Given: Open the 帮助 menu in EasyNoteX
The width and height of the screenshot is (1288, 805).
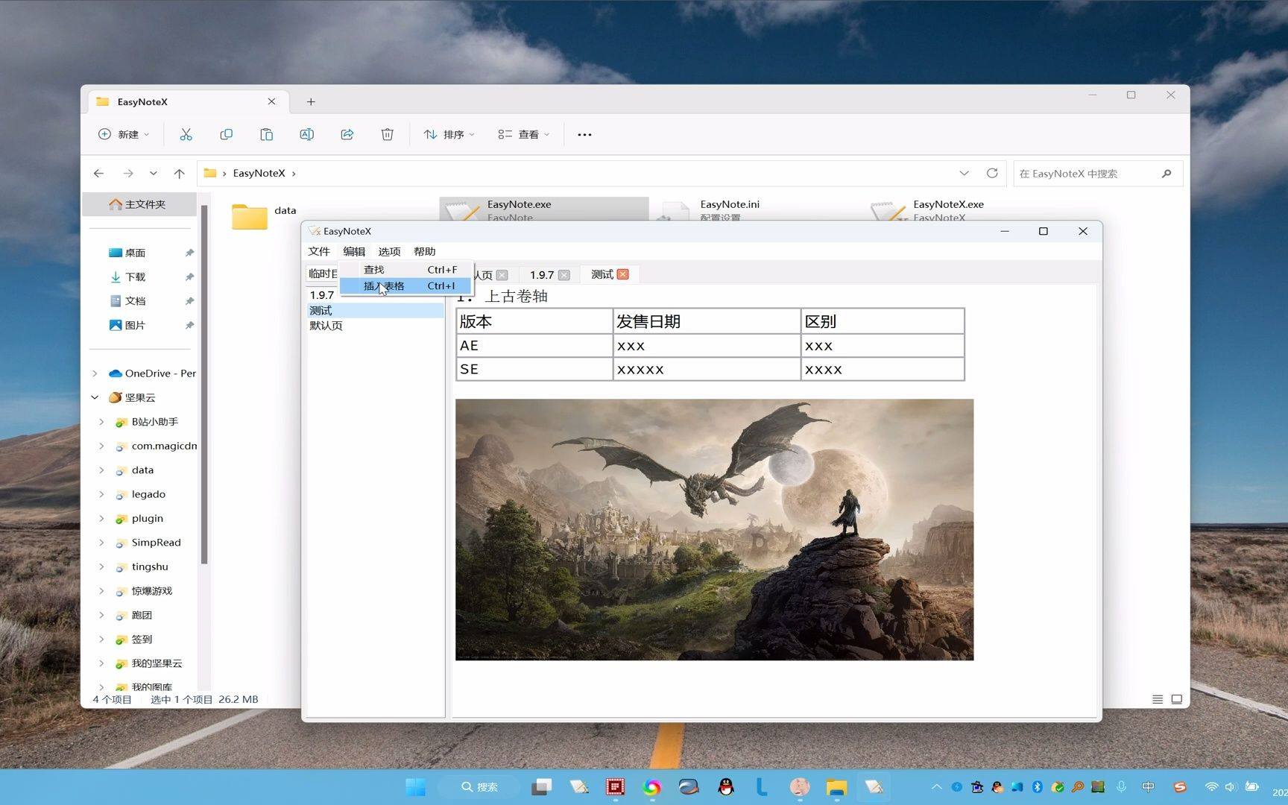Looking at the screenshot, I should click(424, 251).
